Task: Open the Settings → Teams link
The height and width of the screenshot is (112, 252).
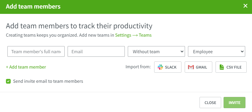Action: [x=133, y=35]
